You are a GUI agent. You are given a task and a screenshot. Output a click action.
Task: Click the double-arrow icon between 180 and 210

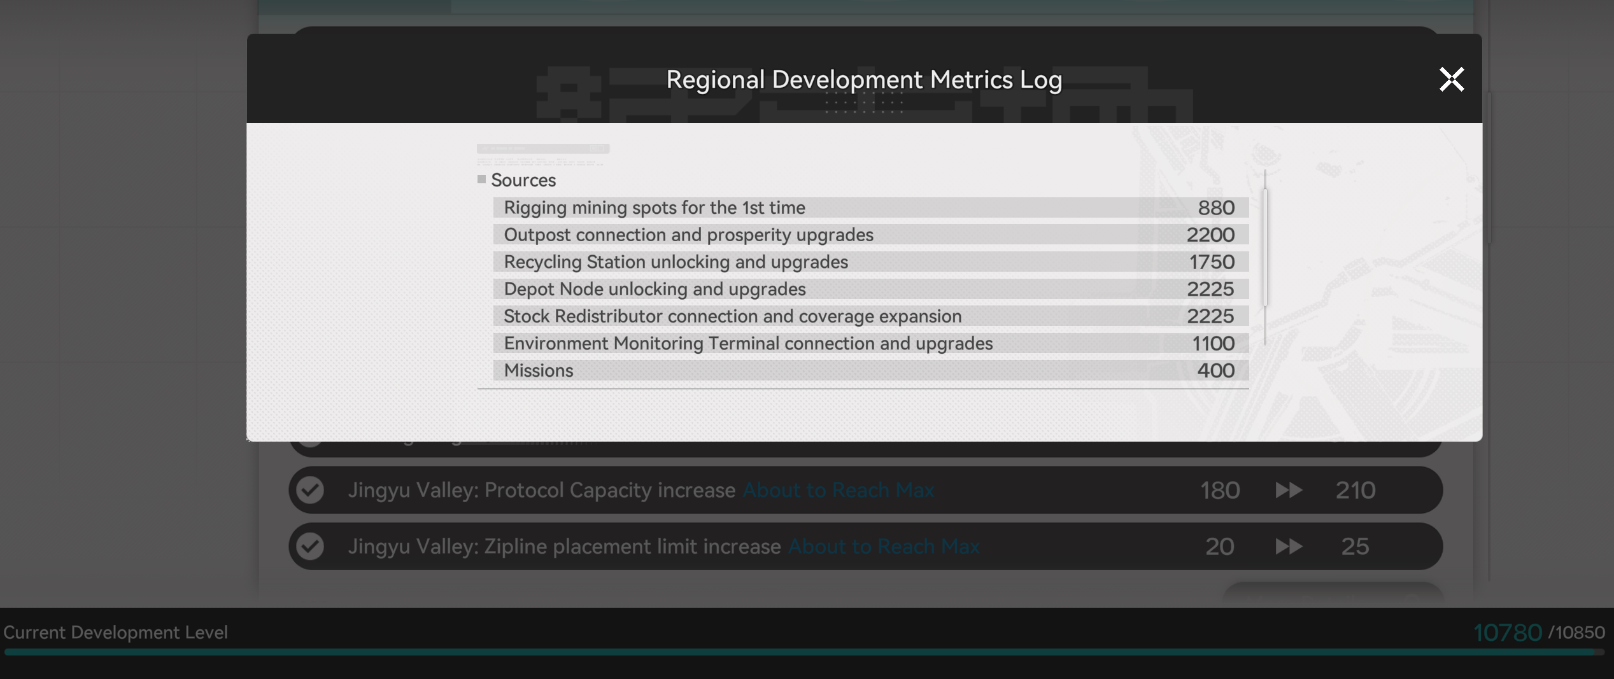[x=1289, y=490]
